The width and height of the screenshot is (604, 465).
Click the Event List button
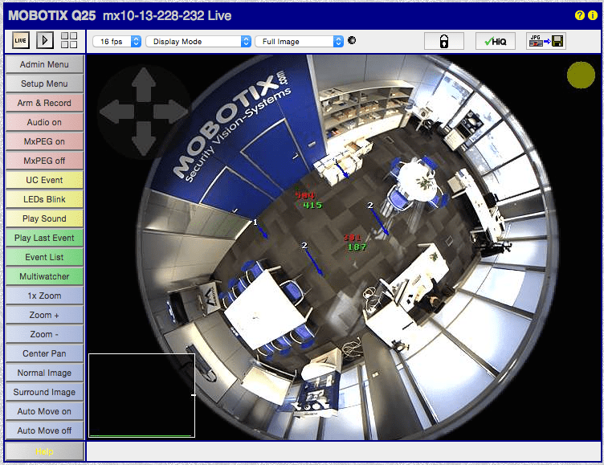click(44, 257)
